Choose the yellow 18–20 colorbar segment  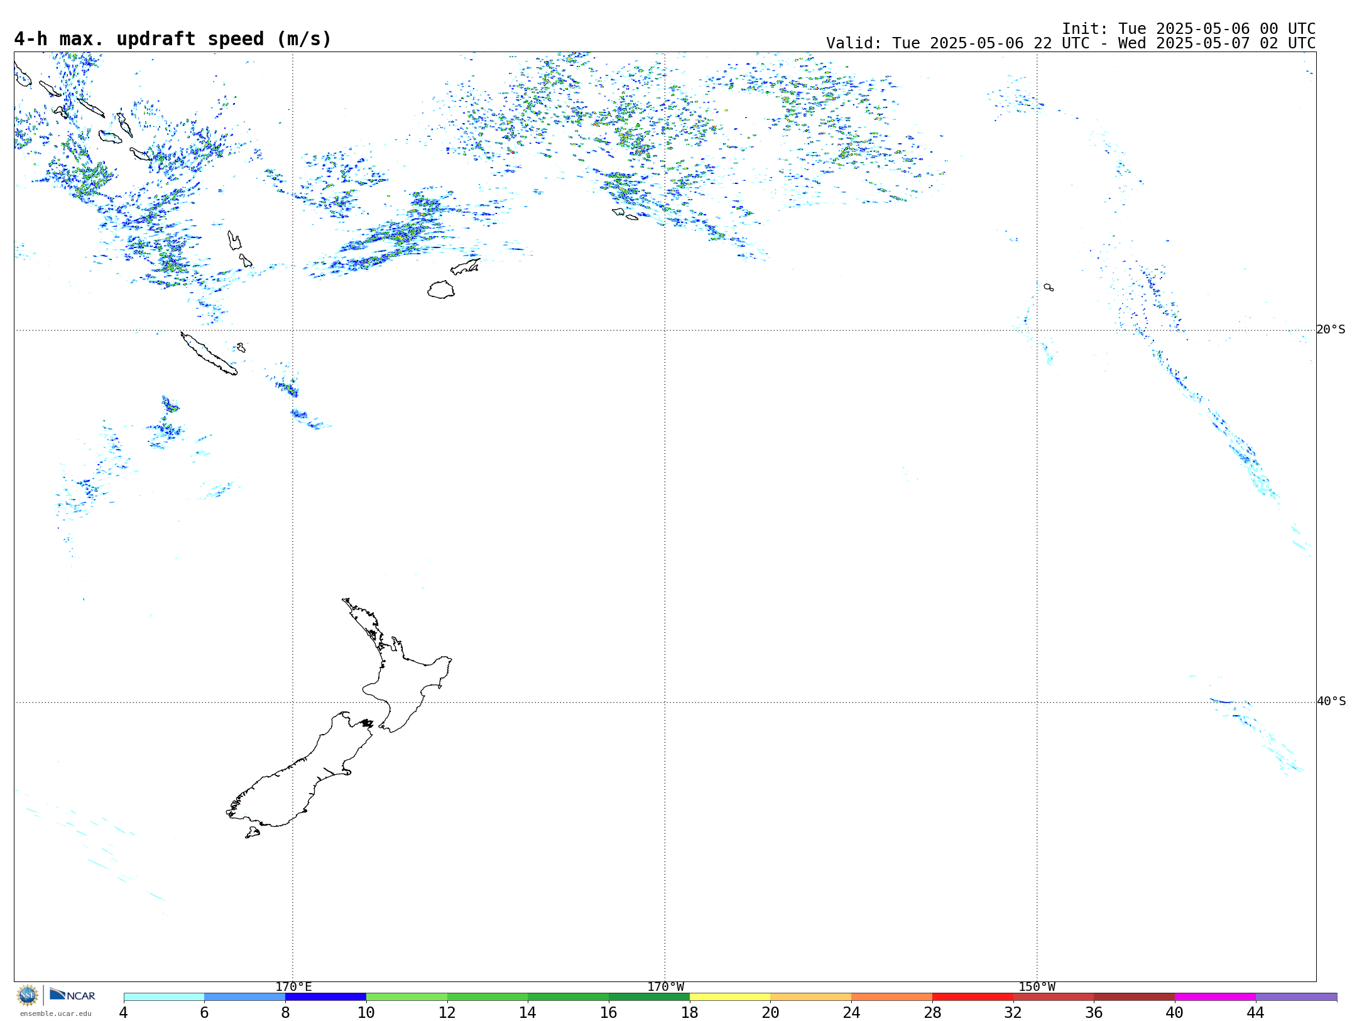point(730,997)
